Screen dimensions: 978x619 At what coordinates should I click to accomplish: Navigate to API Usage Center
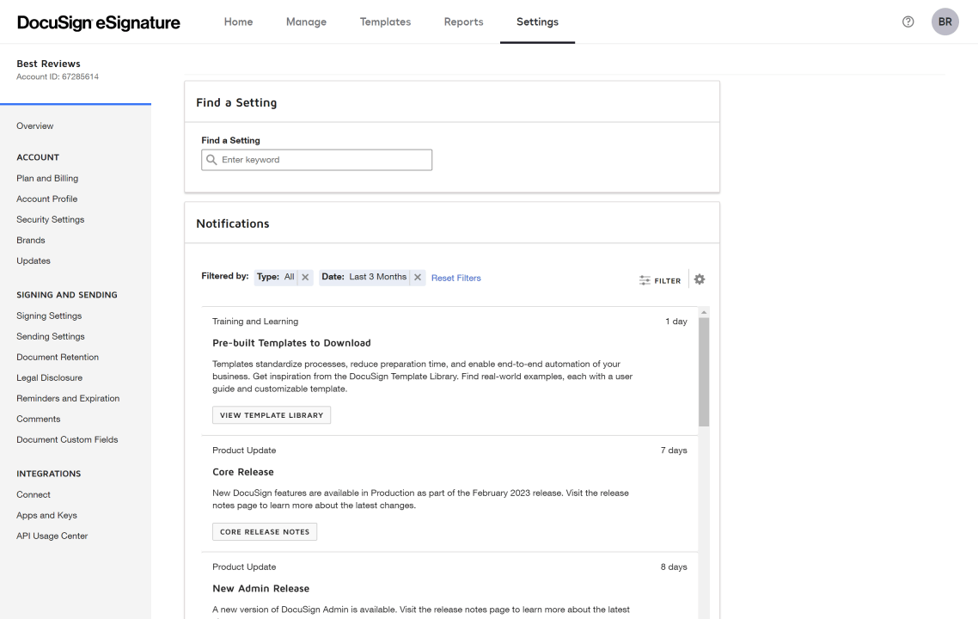point(52,536)
